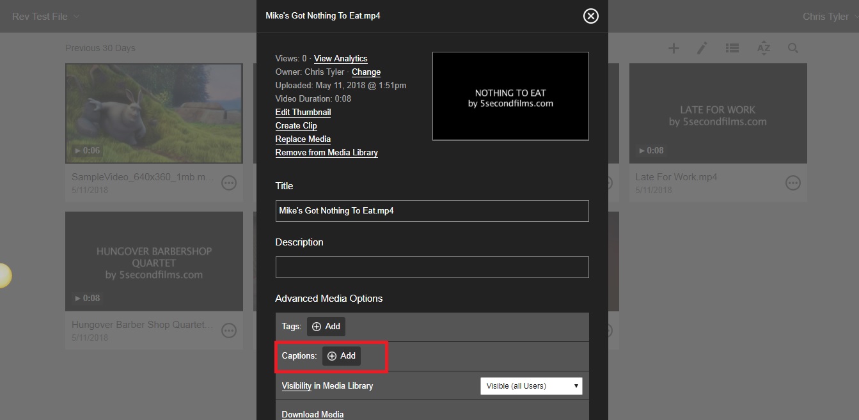This screenshot has height=420, width=859.
Task: Open View Analytics for the video
Action: click(340, 58)
